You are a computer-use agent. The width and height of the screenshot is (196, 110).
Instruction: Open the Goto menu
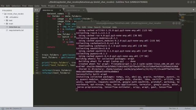coord(37,6)
